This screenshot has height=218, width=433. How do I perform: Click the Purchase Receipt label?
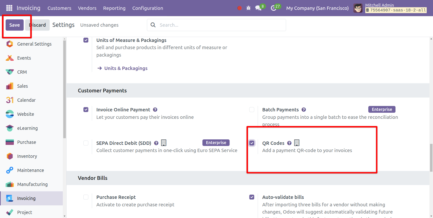coord(116,197)
